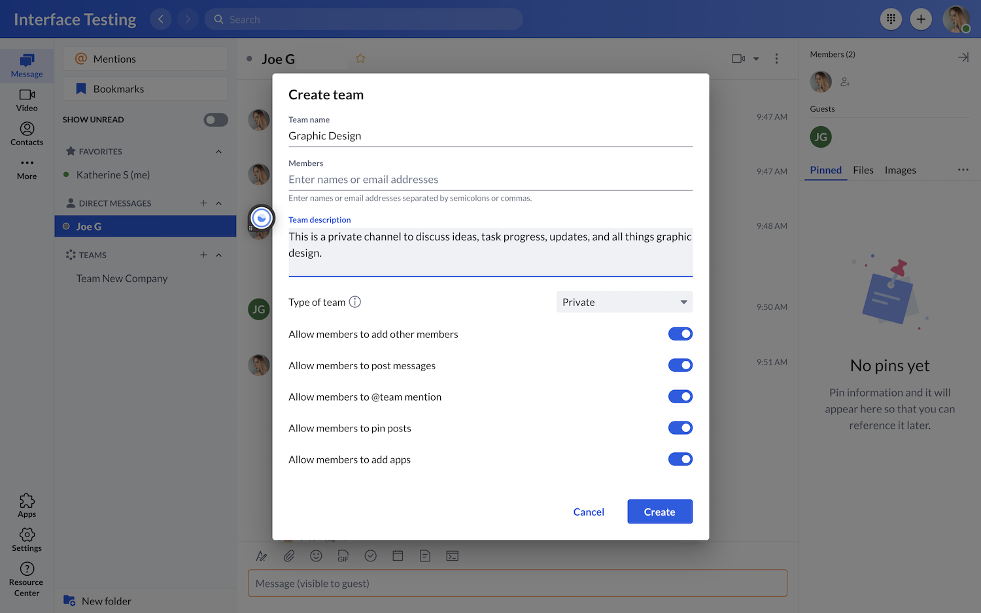Disable Allow members to @team mention
Viewport: 981px width, 613px height.
click(680, 397)
